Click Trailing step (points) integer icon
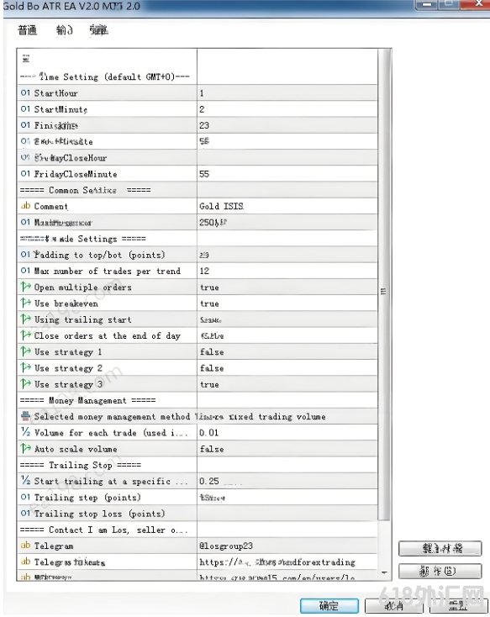The height and width of the screenshot is (617, 490). (25, 497)
